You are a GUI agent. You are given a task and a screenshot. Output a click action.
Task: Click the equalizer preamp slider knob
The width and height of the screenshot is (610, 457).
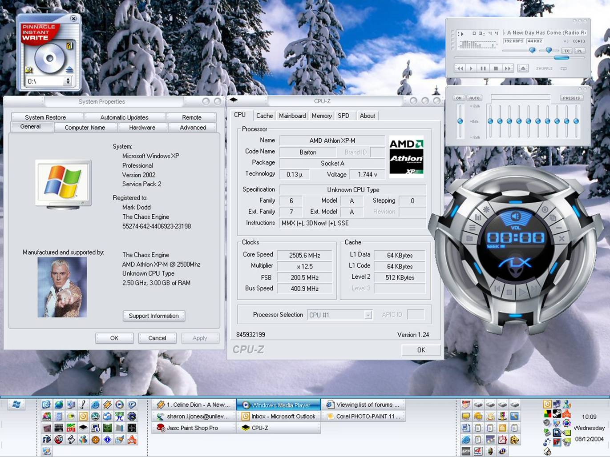[460, 121]
